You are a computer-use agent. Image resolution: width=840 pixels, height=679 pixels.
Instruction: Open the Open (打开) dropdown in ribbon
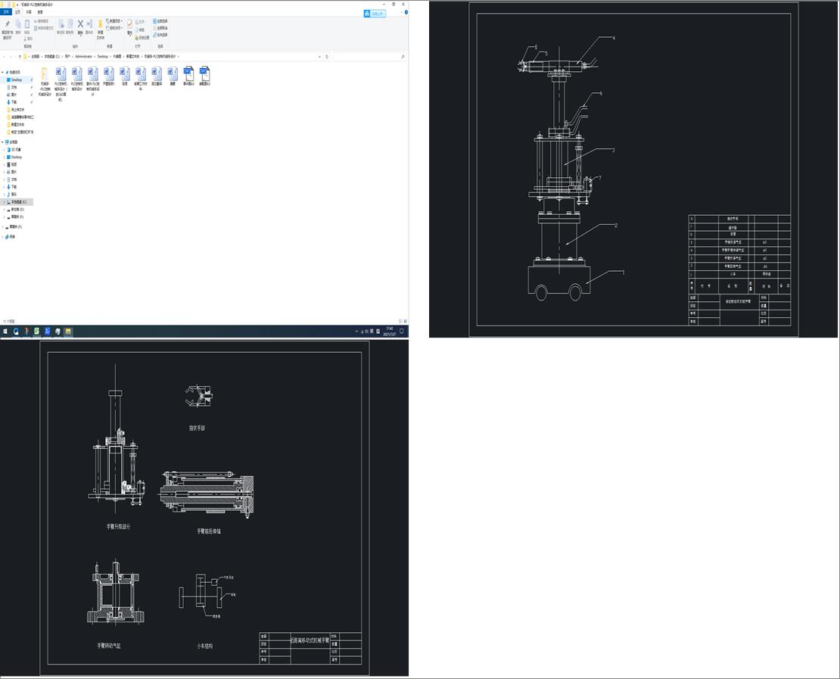(142, 22)
